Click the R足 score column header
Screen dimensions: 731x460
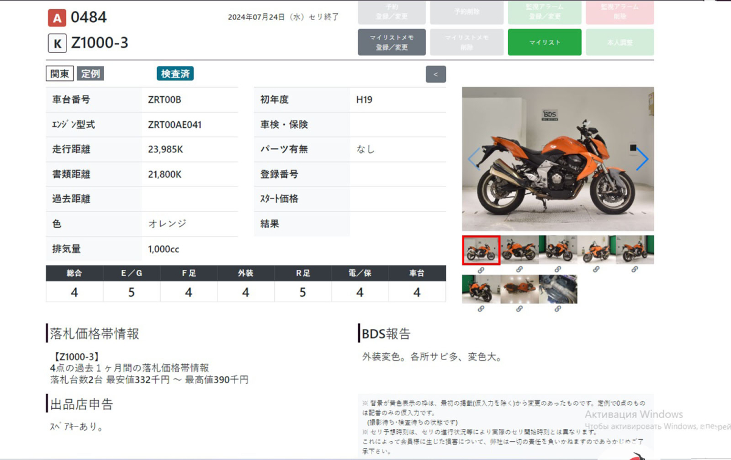(x=303, y=273)
